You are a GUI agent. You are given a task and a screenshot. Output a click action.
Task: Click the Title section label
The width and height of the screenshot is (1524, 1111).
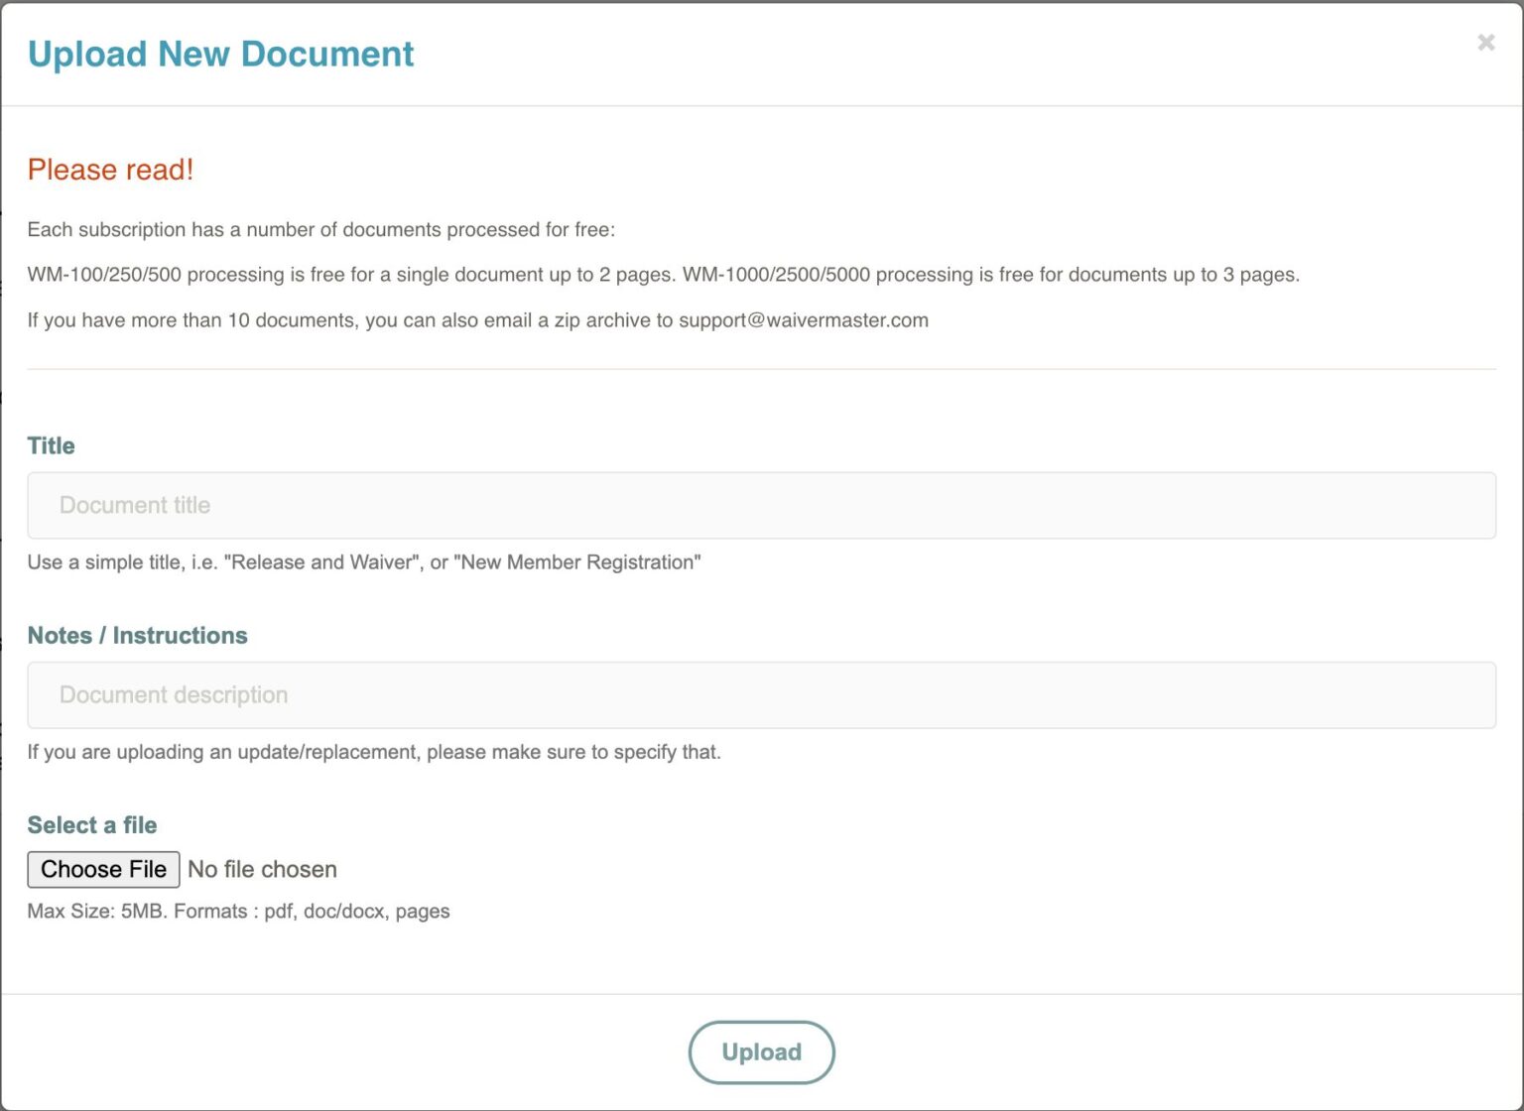(50, 445)
